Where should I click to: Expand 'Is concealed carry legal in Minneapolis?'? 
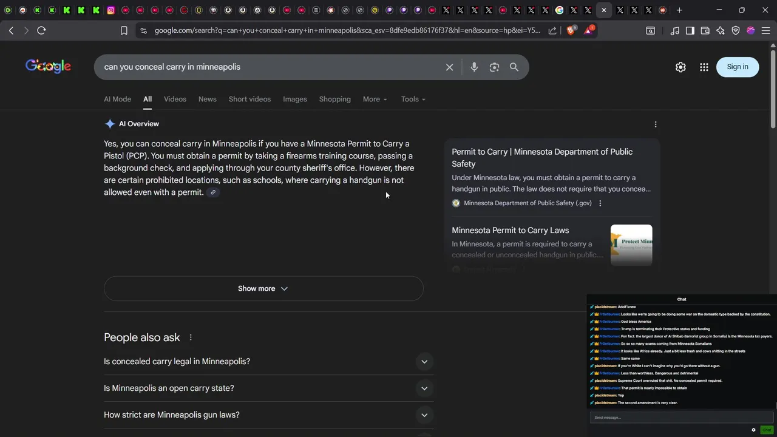pos(268,362)
